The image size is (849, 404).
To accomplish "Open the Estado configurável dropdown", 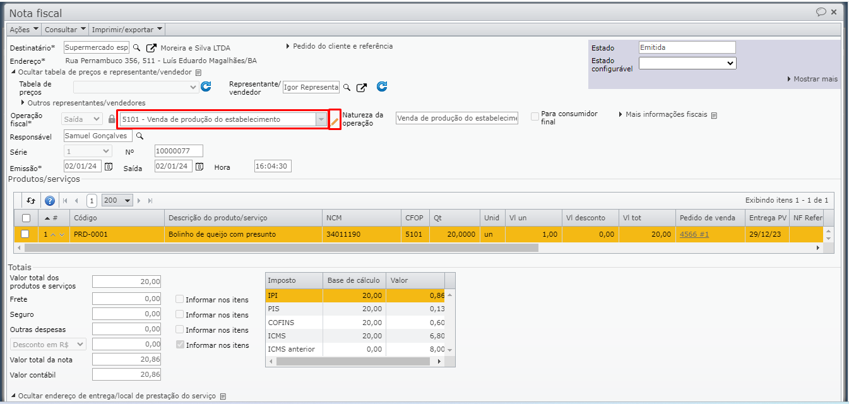I will (687, 63).
